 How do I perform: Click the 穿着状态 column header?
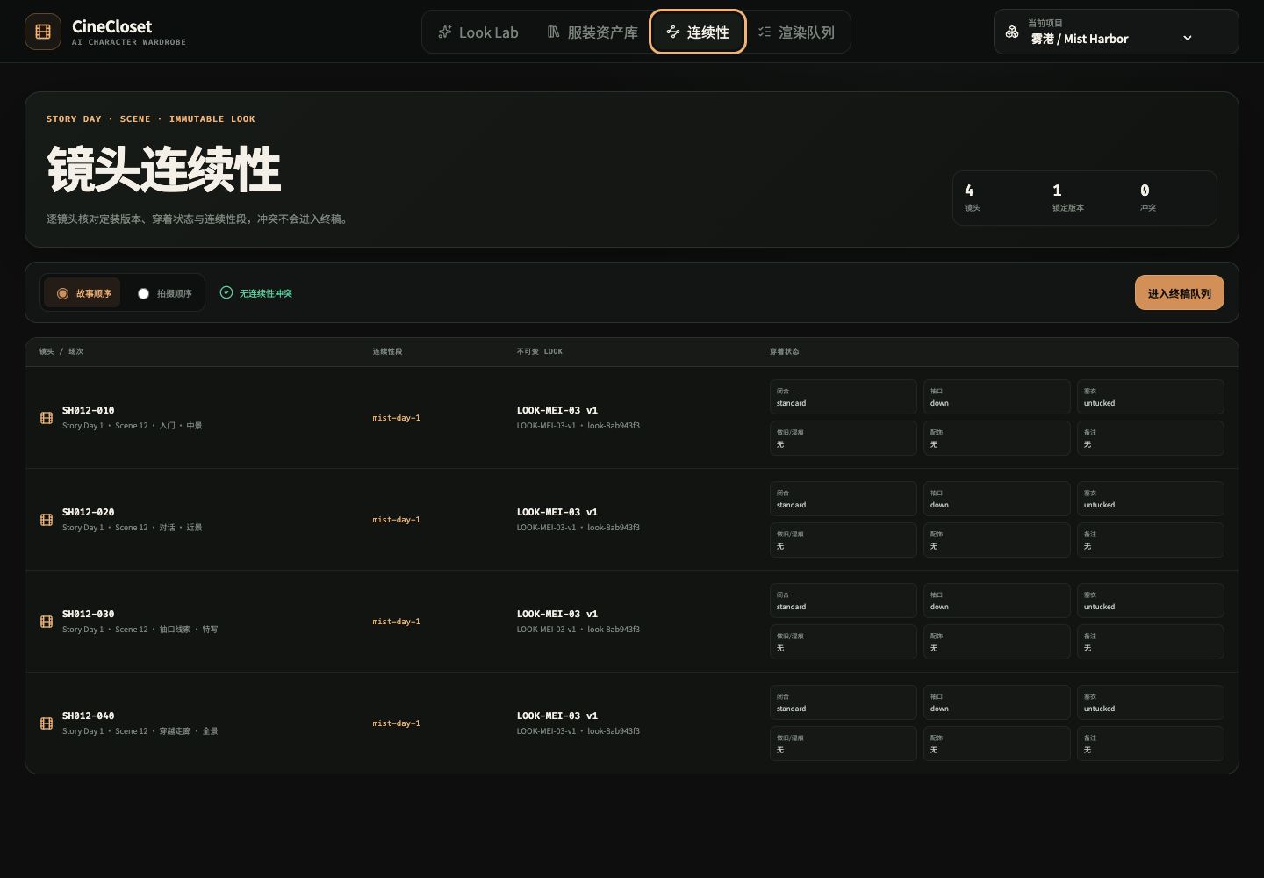tap(785, 351)
